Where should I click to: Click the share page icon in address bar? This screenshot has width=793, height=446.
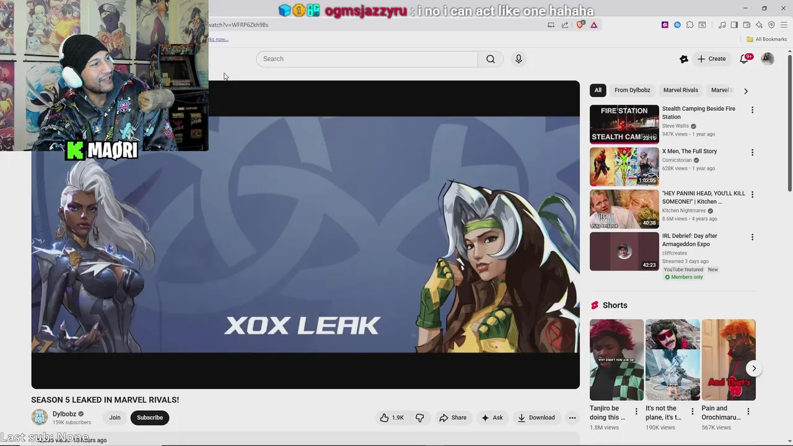pyautogui.click(x=565, y=25)
